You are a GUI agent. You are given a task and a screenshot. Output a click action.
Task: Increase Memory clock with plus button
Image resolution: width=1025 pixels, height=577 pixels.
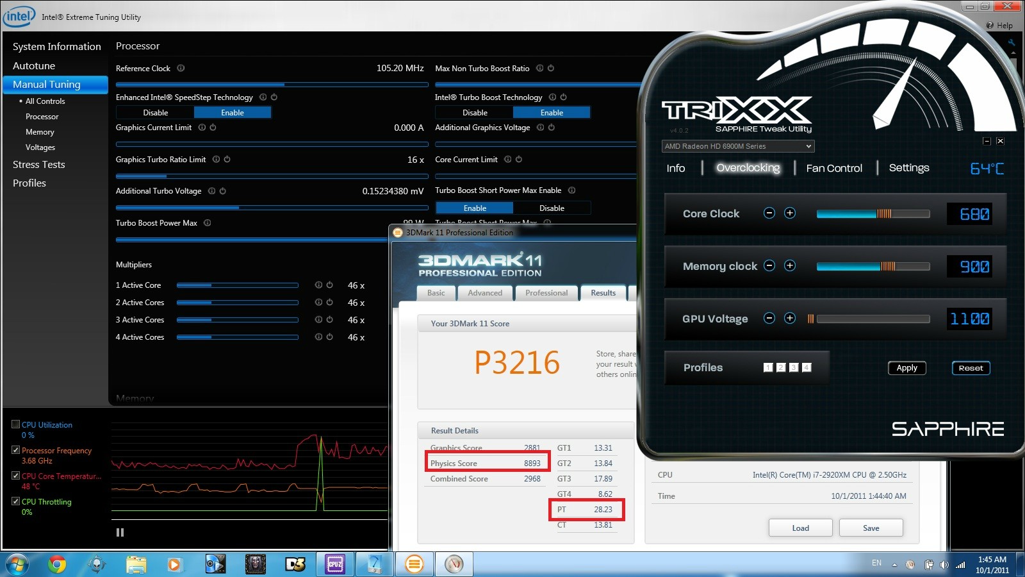click(x=790, y=265)
